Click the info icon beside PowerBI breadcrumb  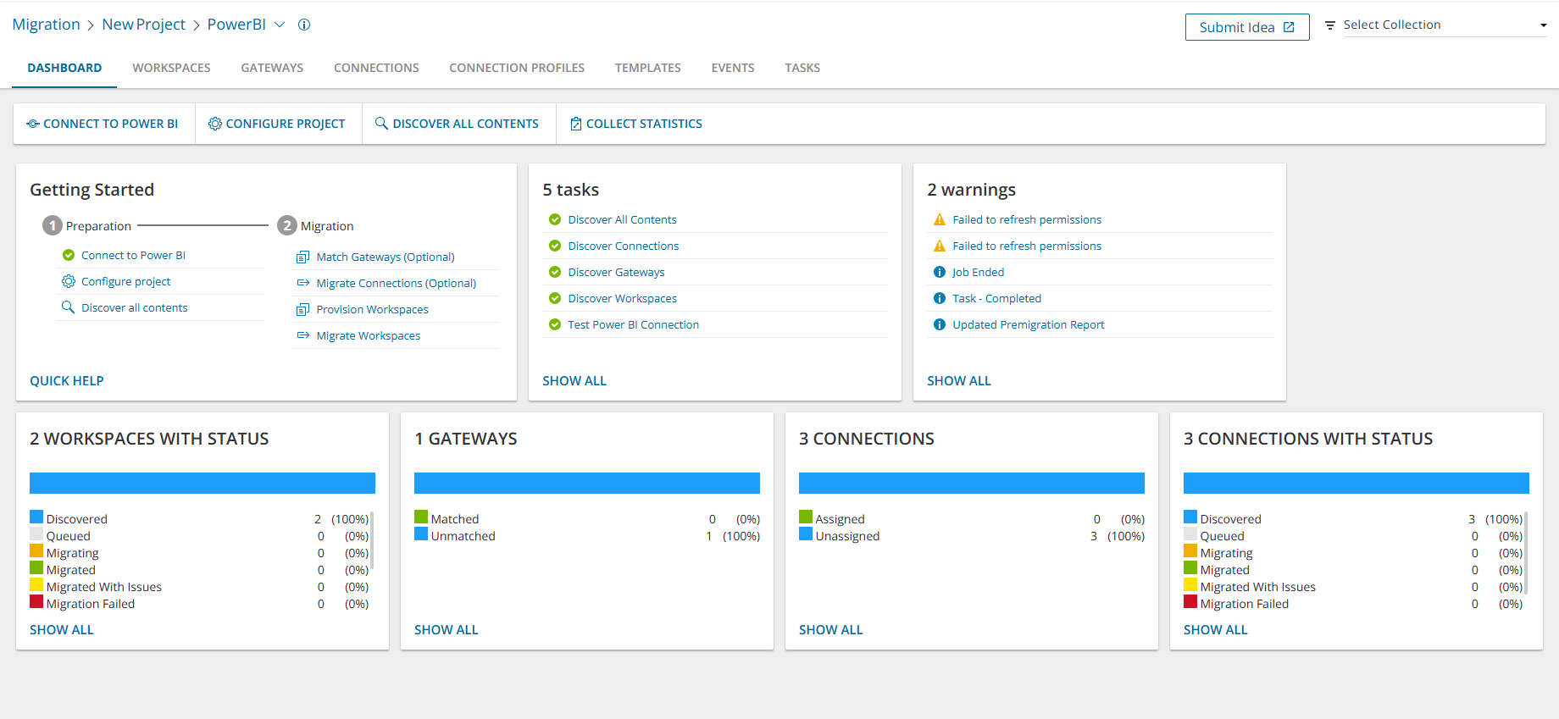pyautogui.click(x=304, y=25)
